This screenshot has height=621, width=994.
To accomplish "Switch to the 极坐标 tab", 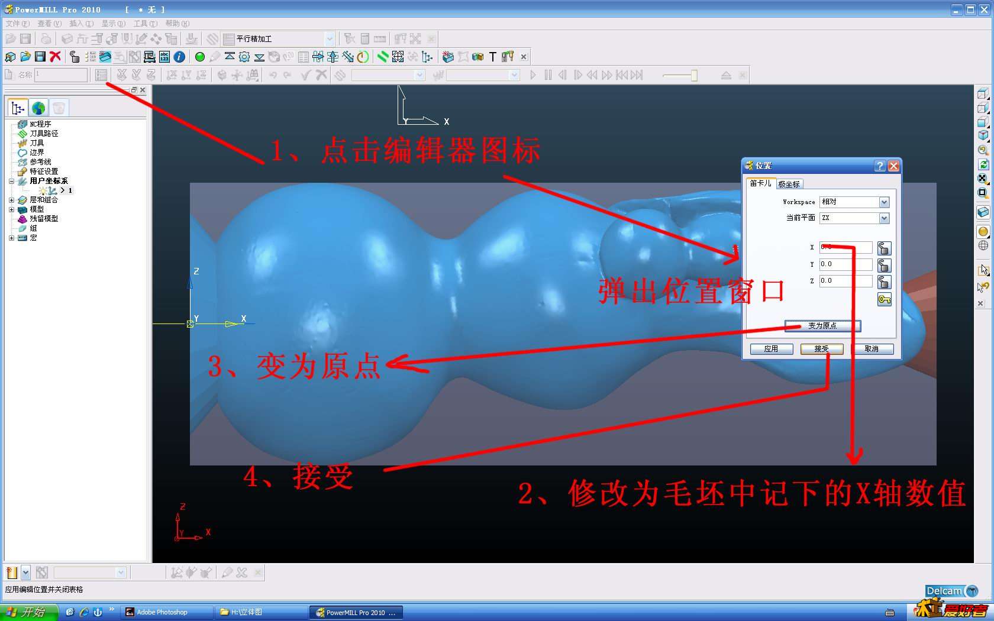I will tap(789, 184).
